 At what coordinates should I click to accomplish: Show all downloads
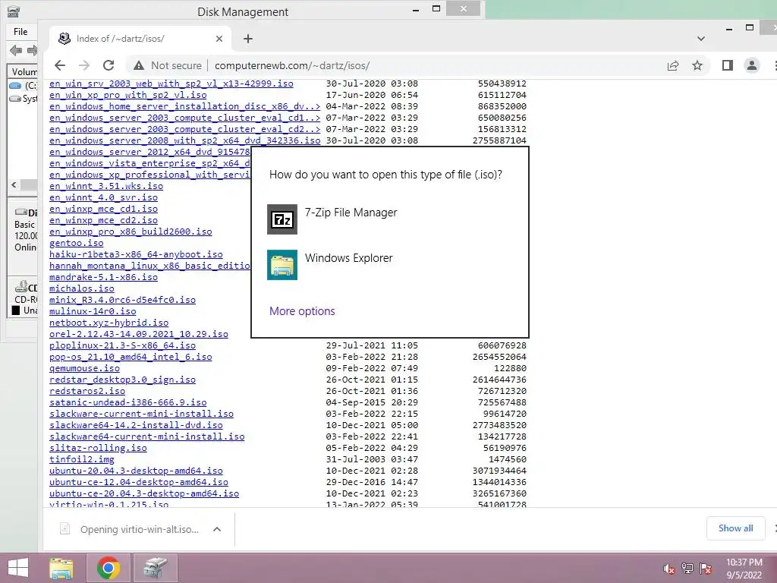(x=736, y=528)
